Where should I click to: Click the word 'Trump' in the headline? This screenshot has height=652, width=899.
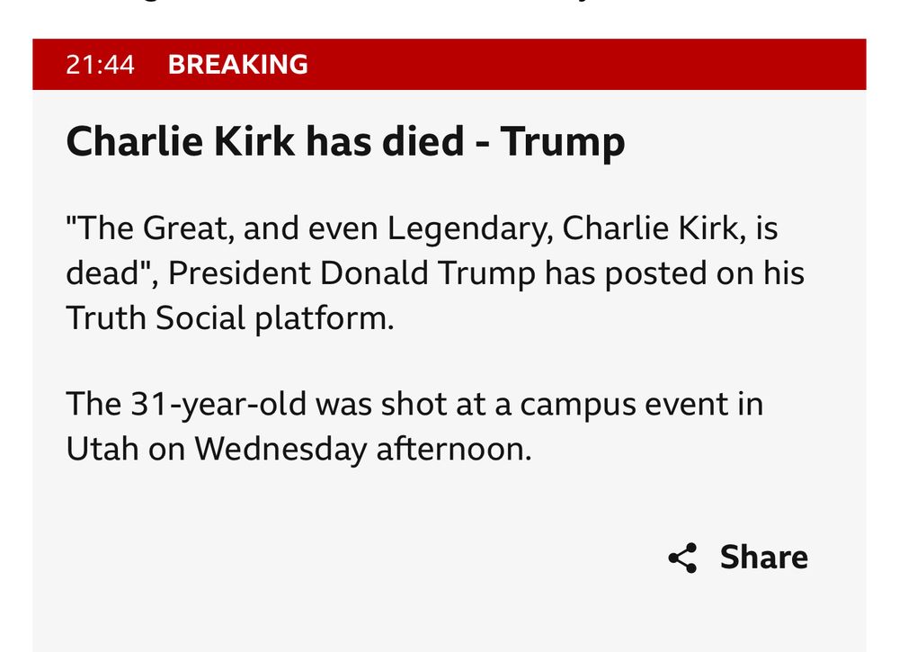coord(563,142)
